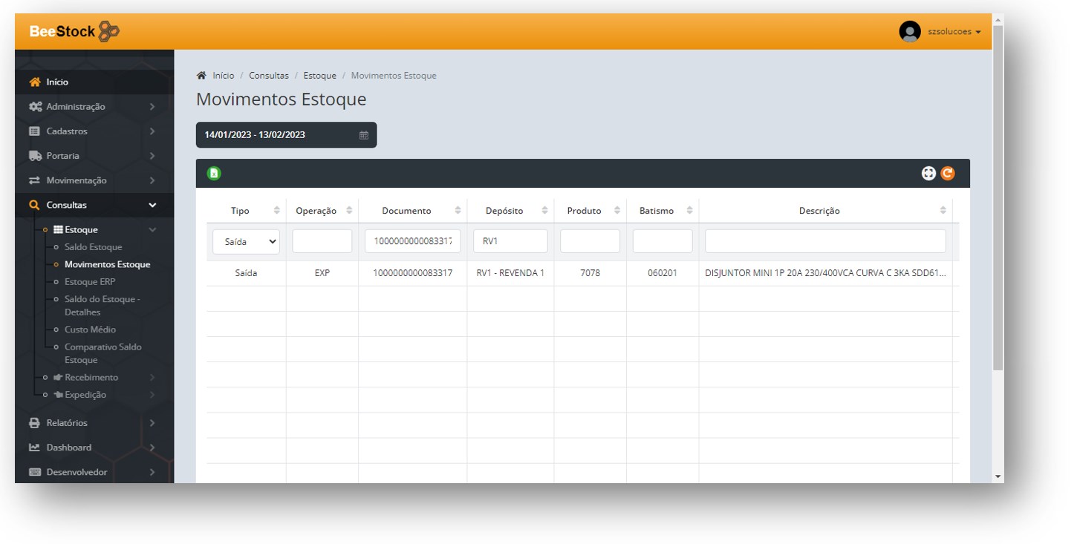Screen dimensions: 1077x544
Task: Click the calendar icon in date range
Action: pos(364,135)
